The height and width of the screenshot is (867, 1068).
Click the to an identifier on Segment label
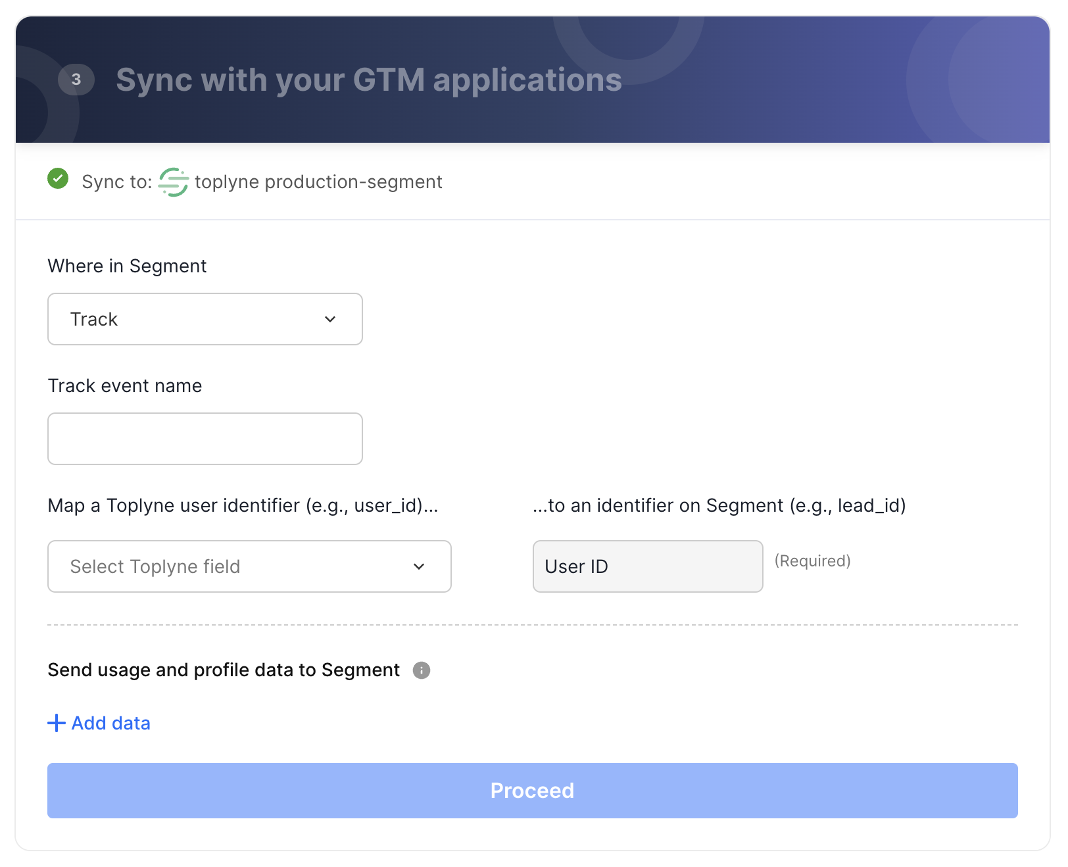pos(719,505)
